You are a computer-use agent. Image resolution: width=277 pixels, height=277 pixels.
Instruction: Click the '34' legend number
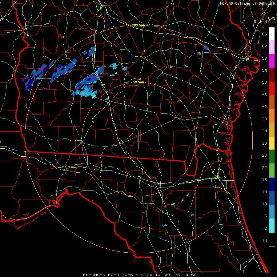(264, 131)
